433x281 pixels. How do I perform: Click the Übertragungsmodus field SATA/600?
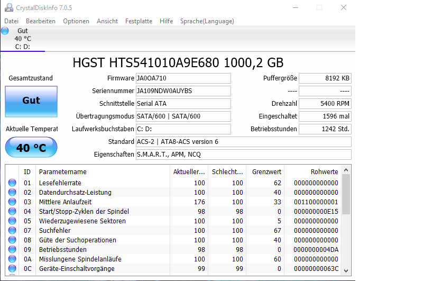pos(183,116)
